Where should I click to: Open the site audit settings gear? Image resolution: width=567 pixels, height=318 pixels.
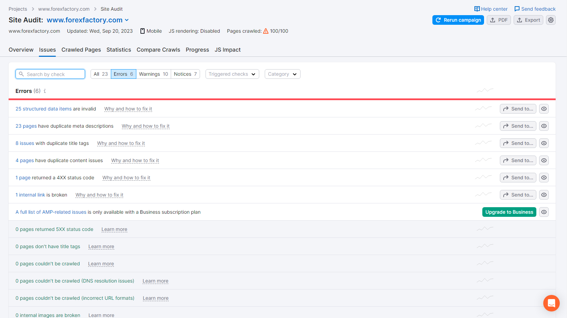click(551, 20)
